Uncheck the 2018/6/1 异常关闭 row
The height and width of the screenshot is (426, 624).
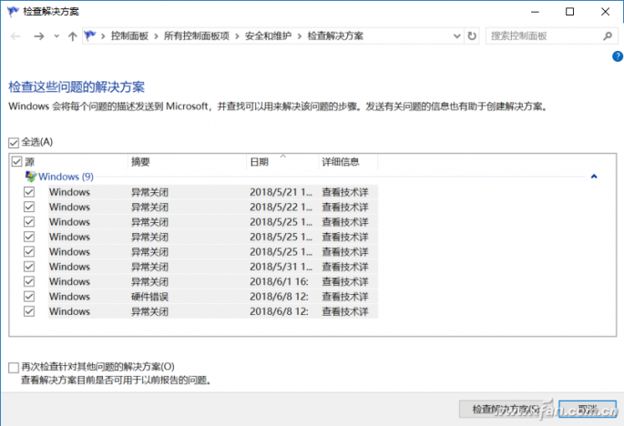29,281
